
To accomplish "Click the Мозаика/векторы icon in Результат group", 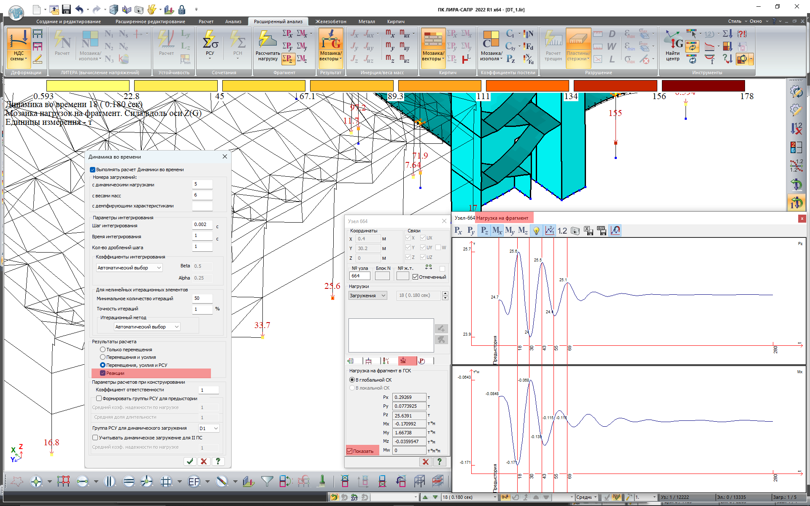I will click(330, 47).
